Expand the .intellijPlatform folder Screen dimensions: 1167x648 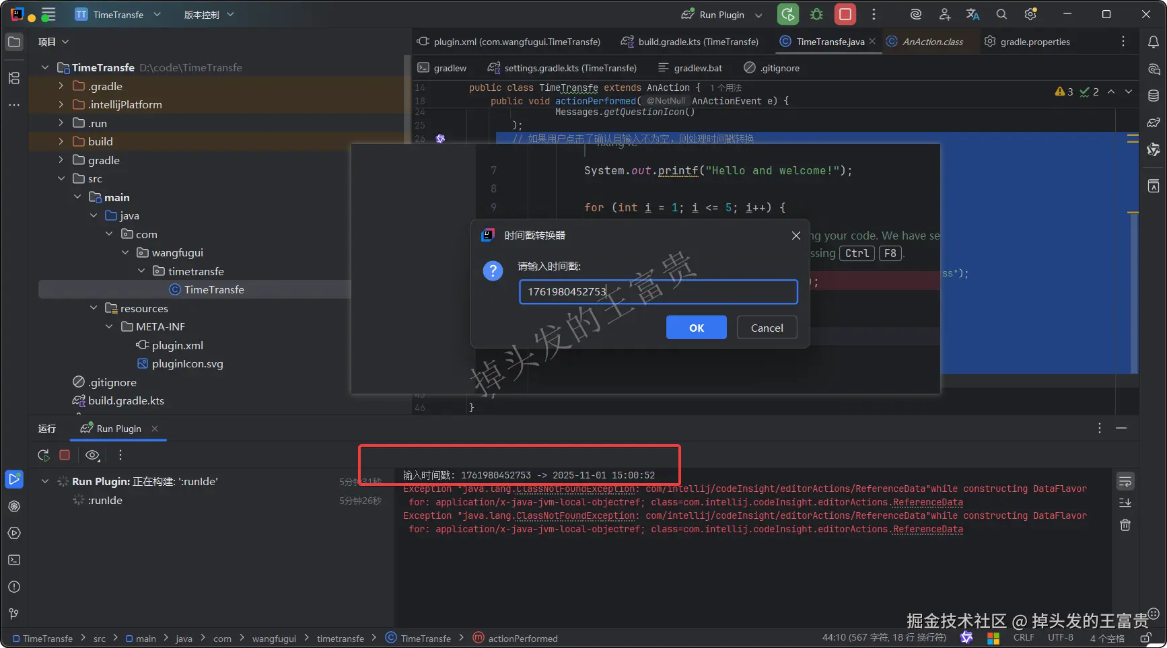[61, 104]
